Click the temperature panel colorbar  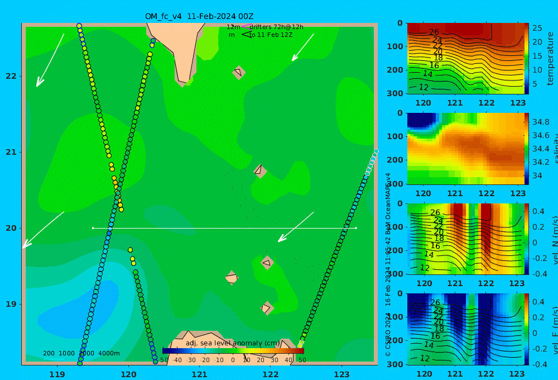coord(527,59)
